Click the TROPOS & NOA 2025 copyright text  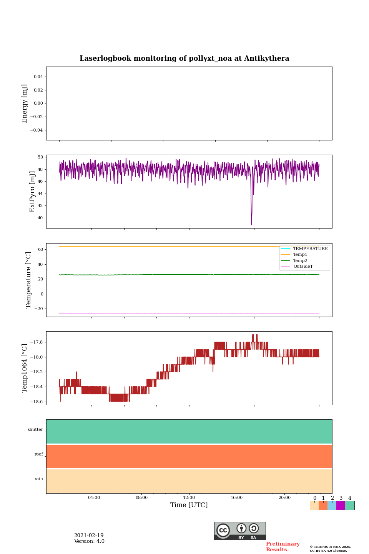point(331,547)
